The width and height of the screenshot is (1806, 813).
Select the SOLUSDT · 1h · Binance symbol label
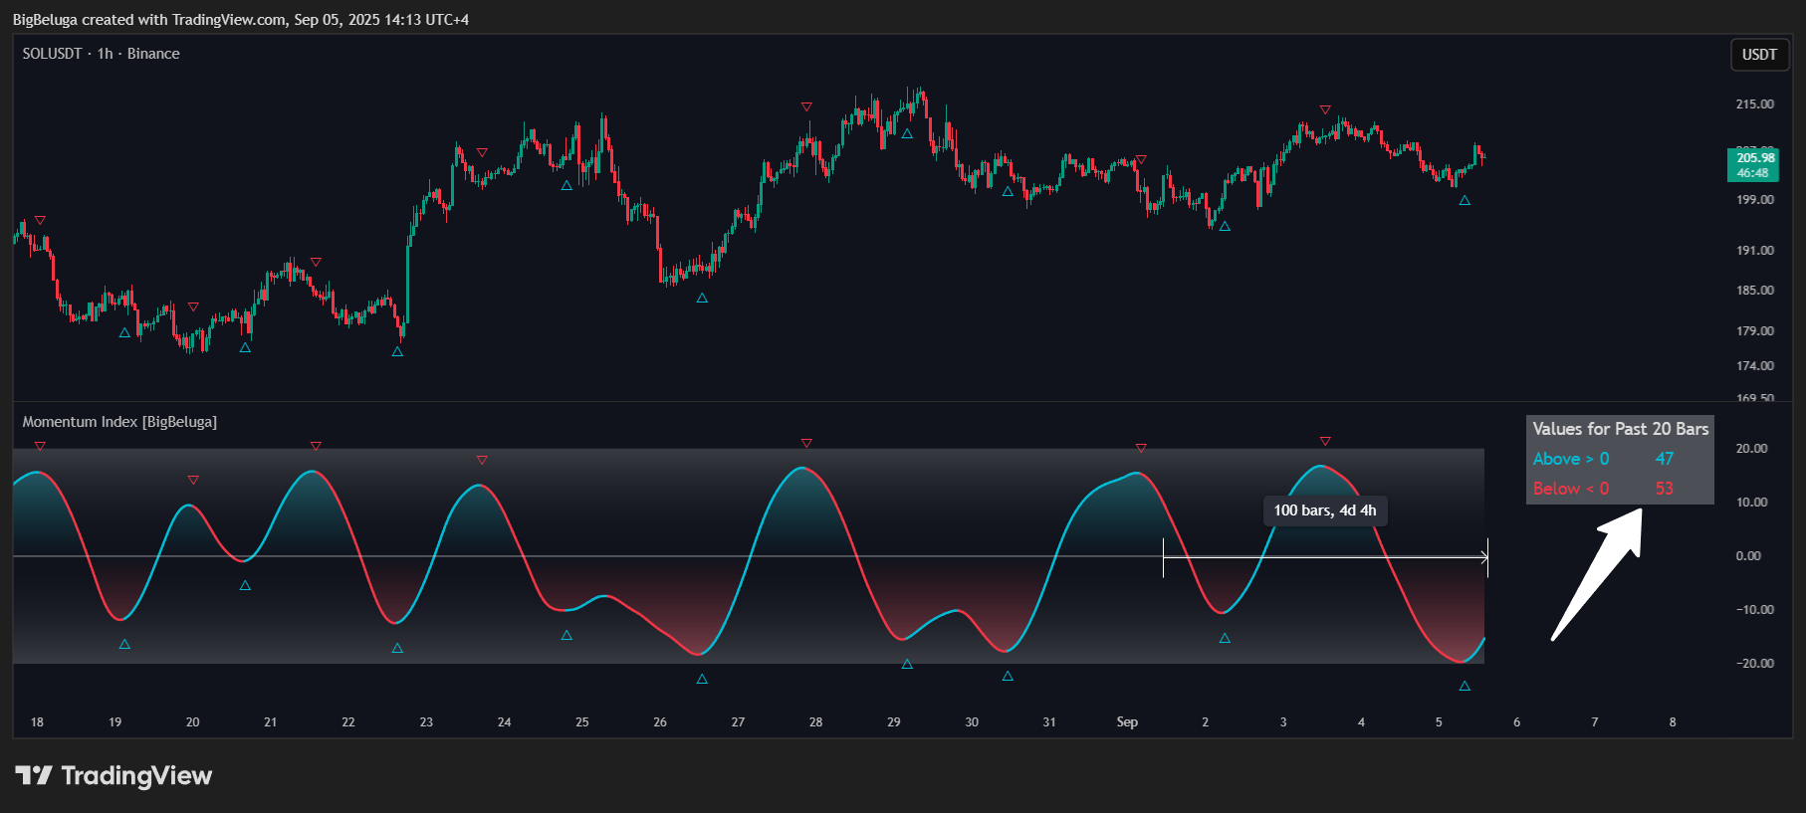pyautogui.click(x=102, y=54)
